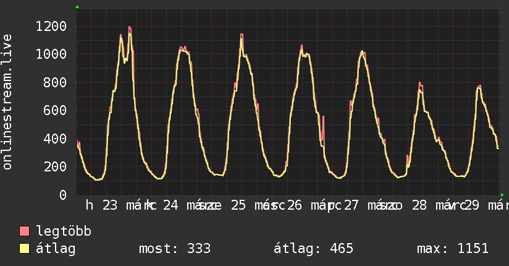Click the 400 y-axis label
Image resolution: width=509 pixels, height=266 pixels.
[x=55, y=139]
